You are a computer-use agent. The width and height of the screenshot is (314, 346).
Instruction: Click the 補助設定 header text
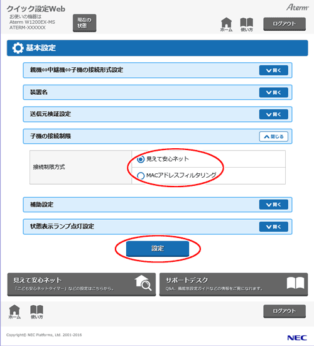pos(41,204)
